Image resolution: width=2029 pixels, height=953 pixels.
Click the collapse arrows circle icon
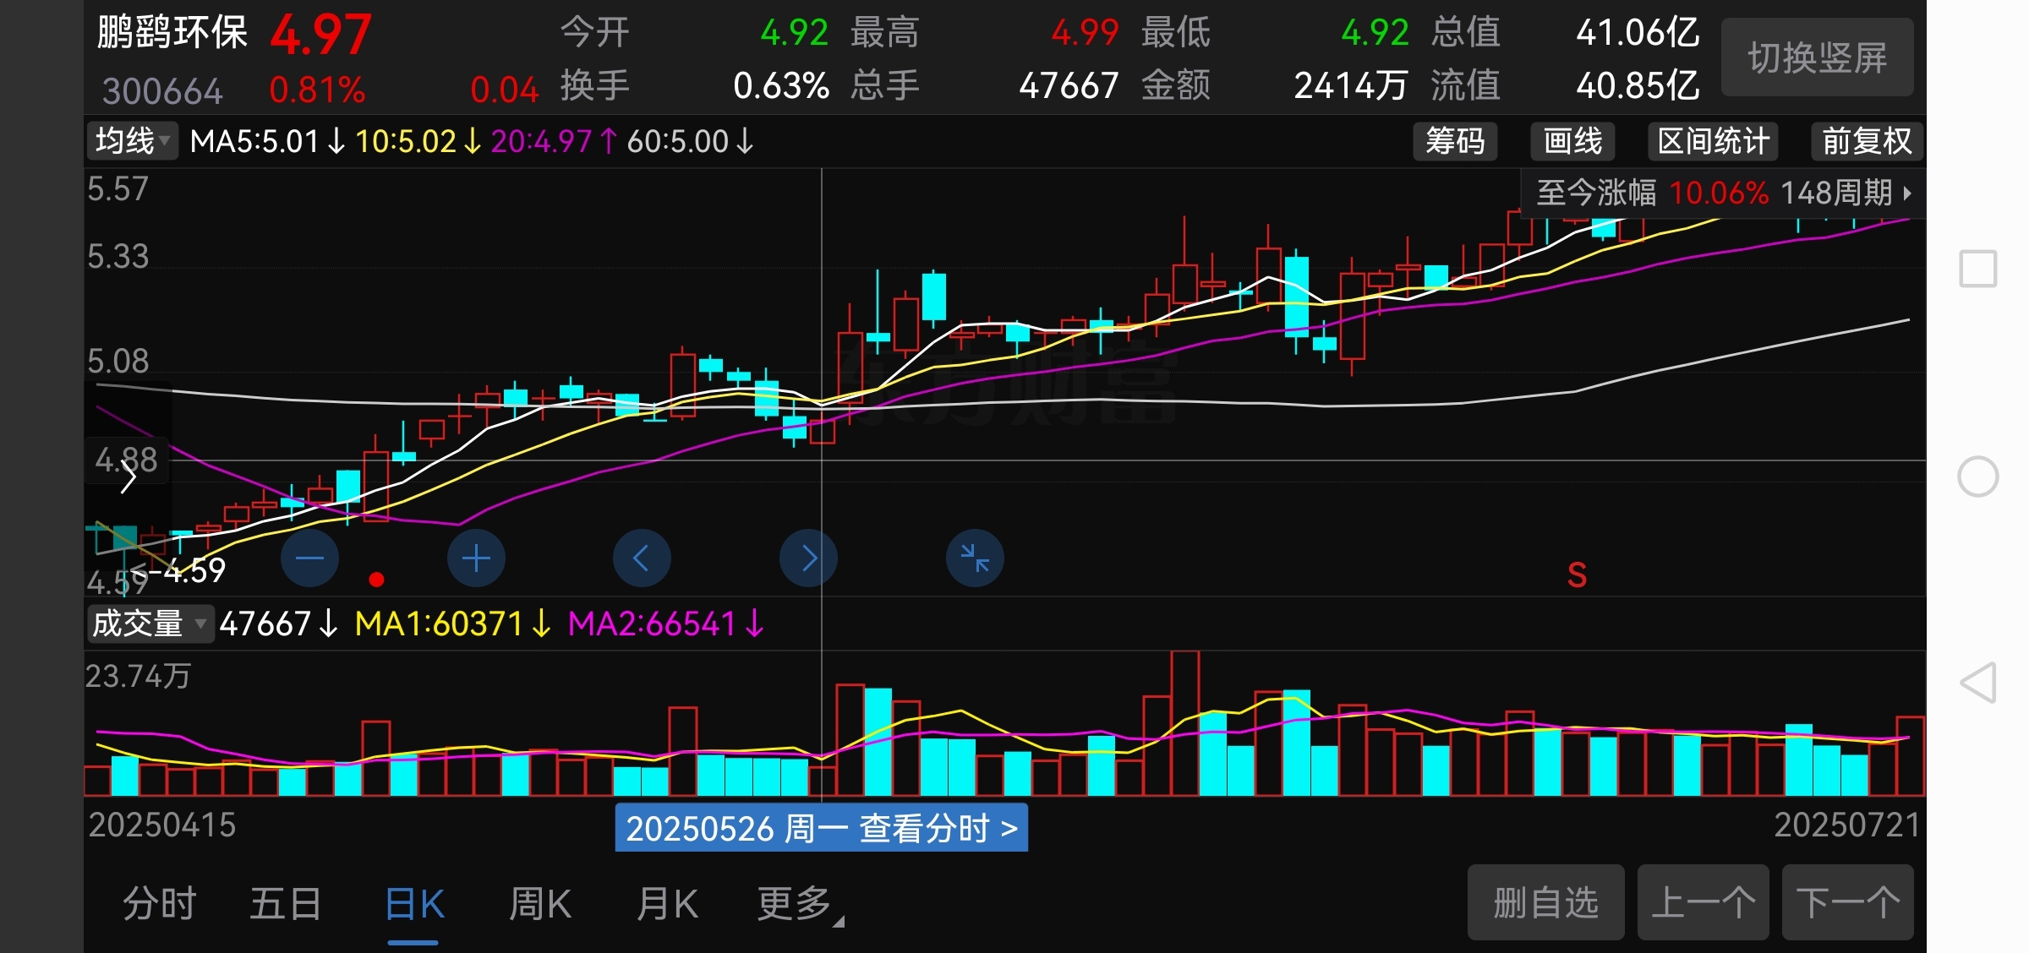pos(975,558)
